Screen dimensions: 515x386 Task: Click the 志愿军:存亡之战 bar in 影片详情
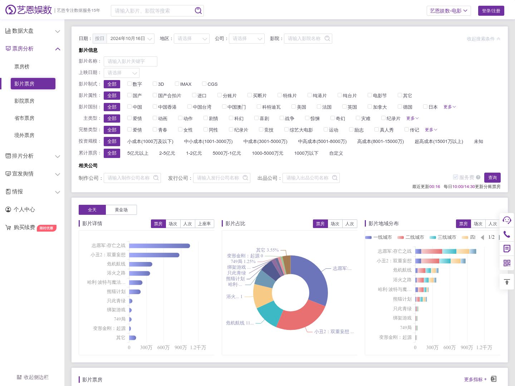coord(160,246)
